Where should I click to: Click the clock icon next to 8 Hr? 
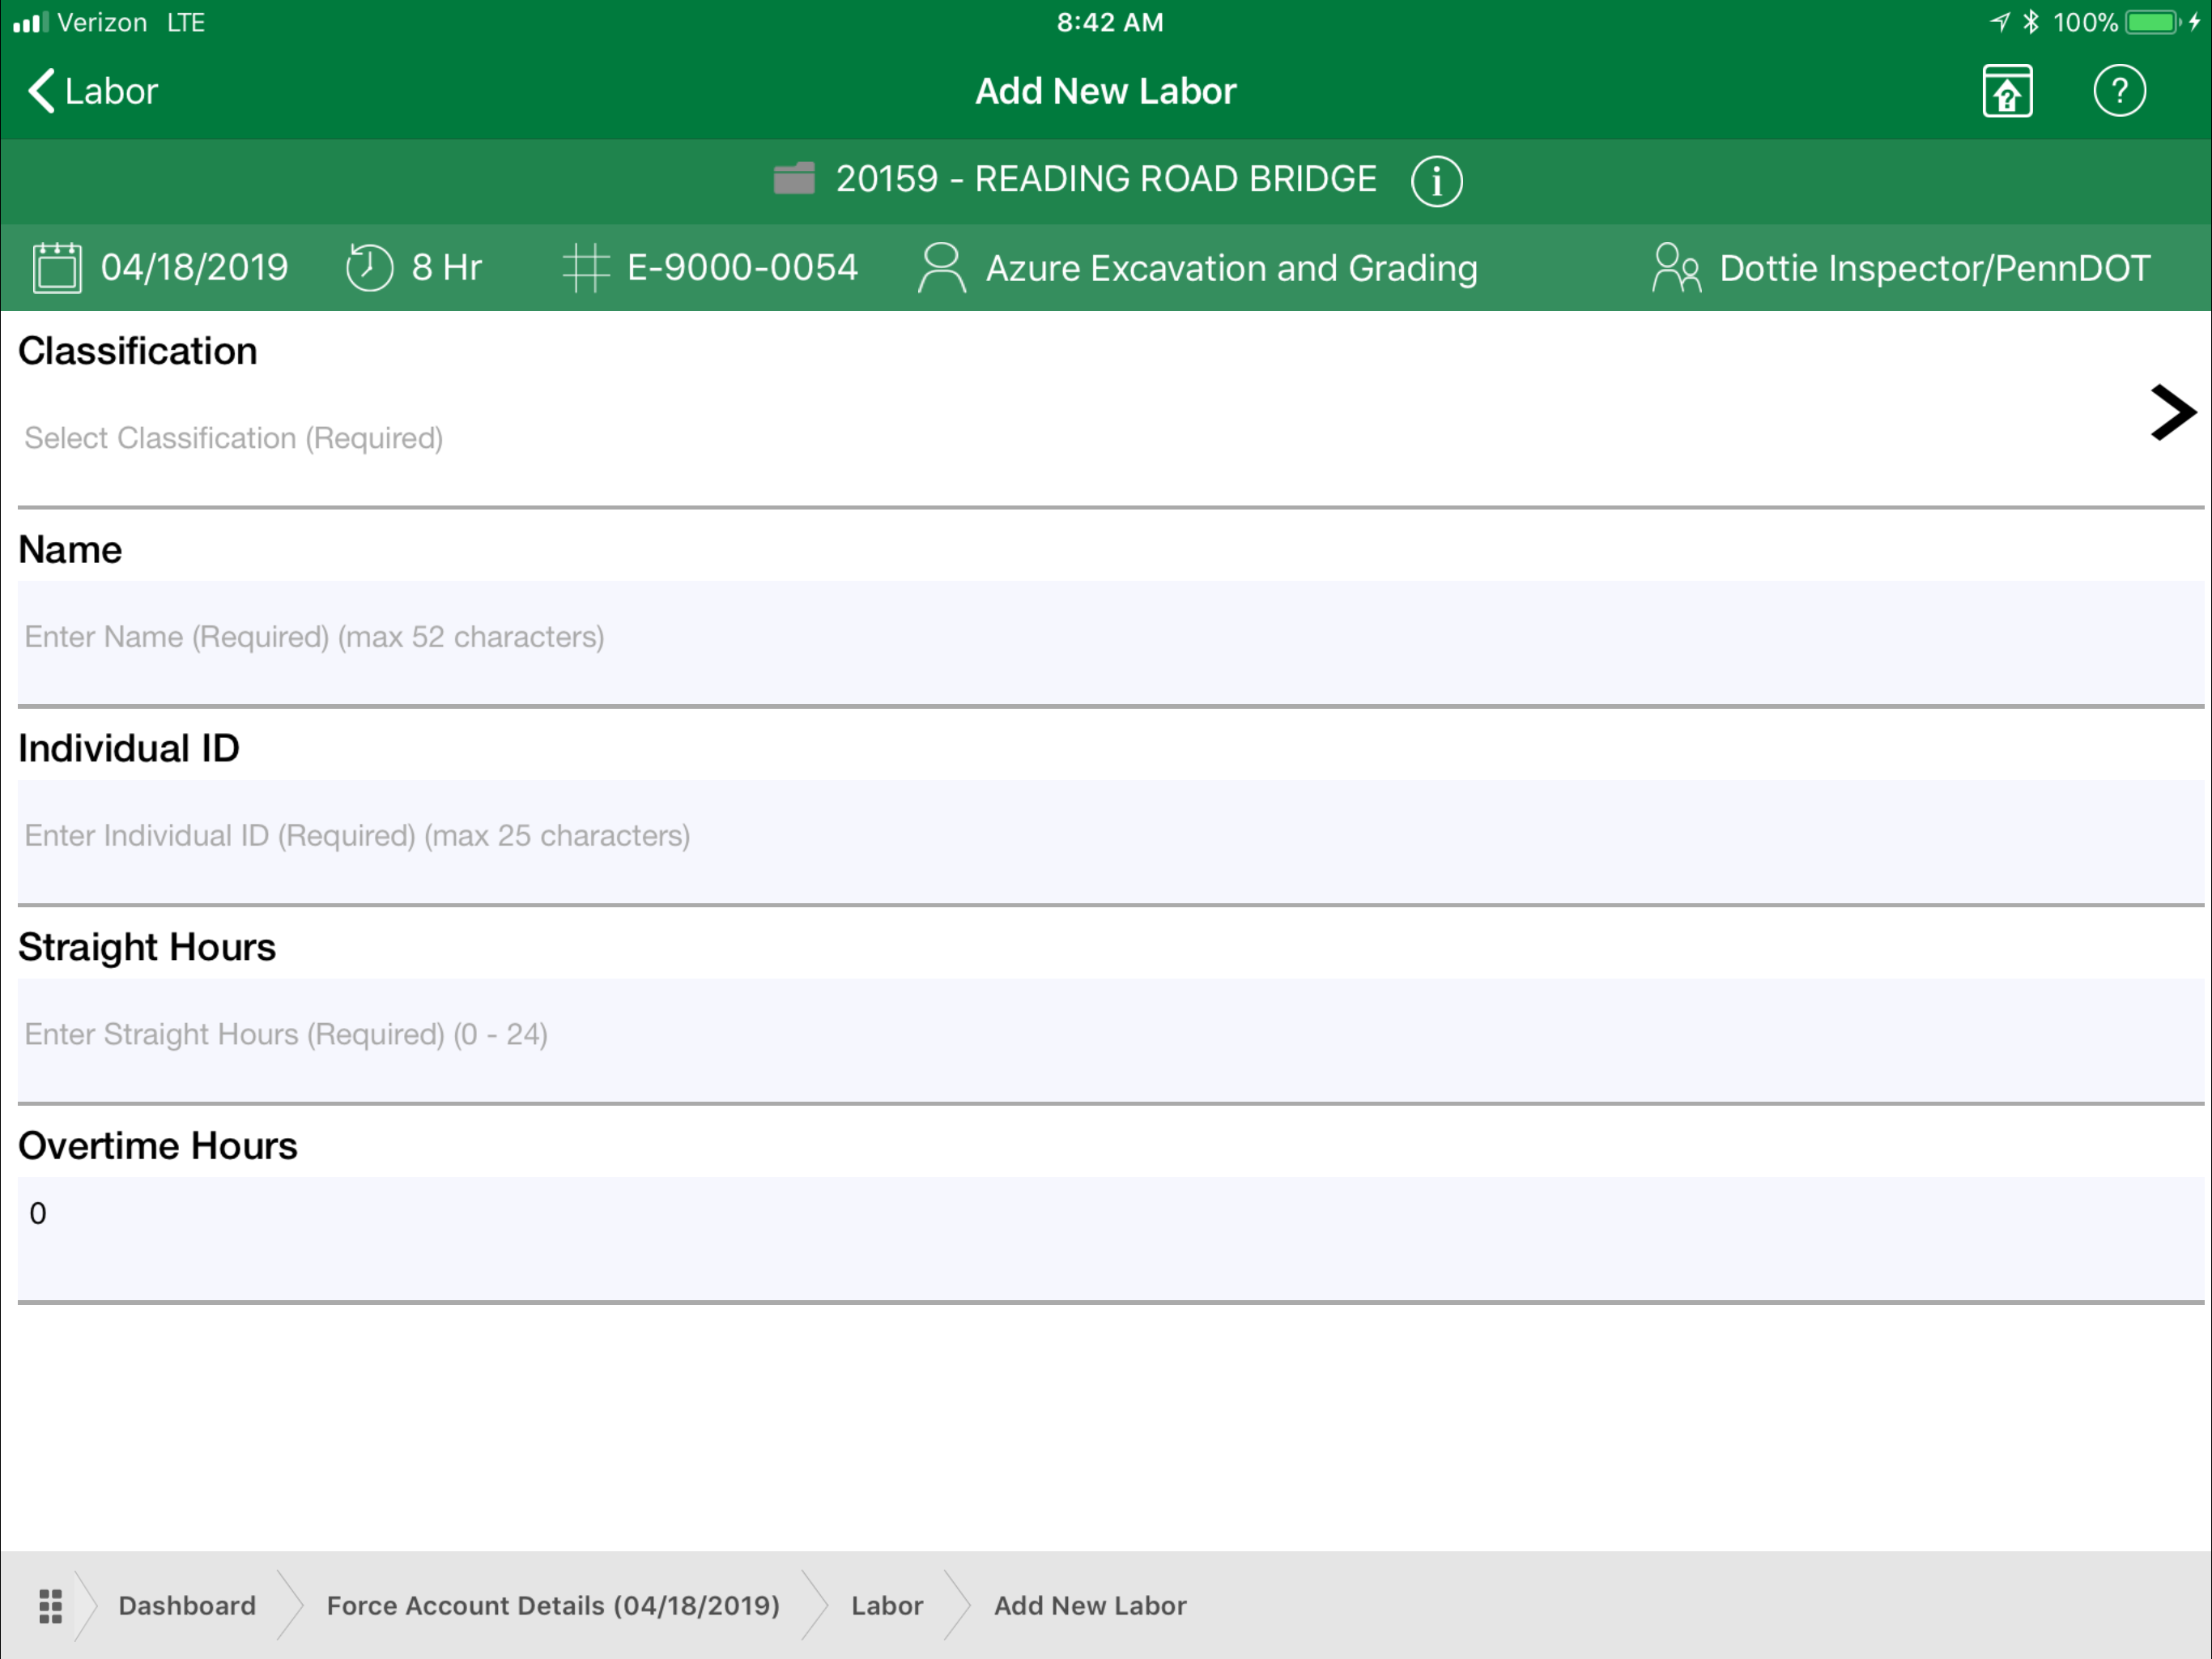click(369, 267)
